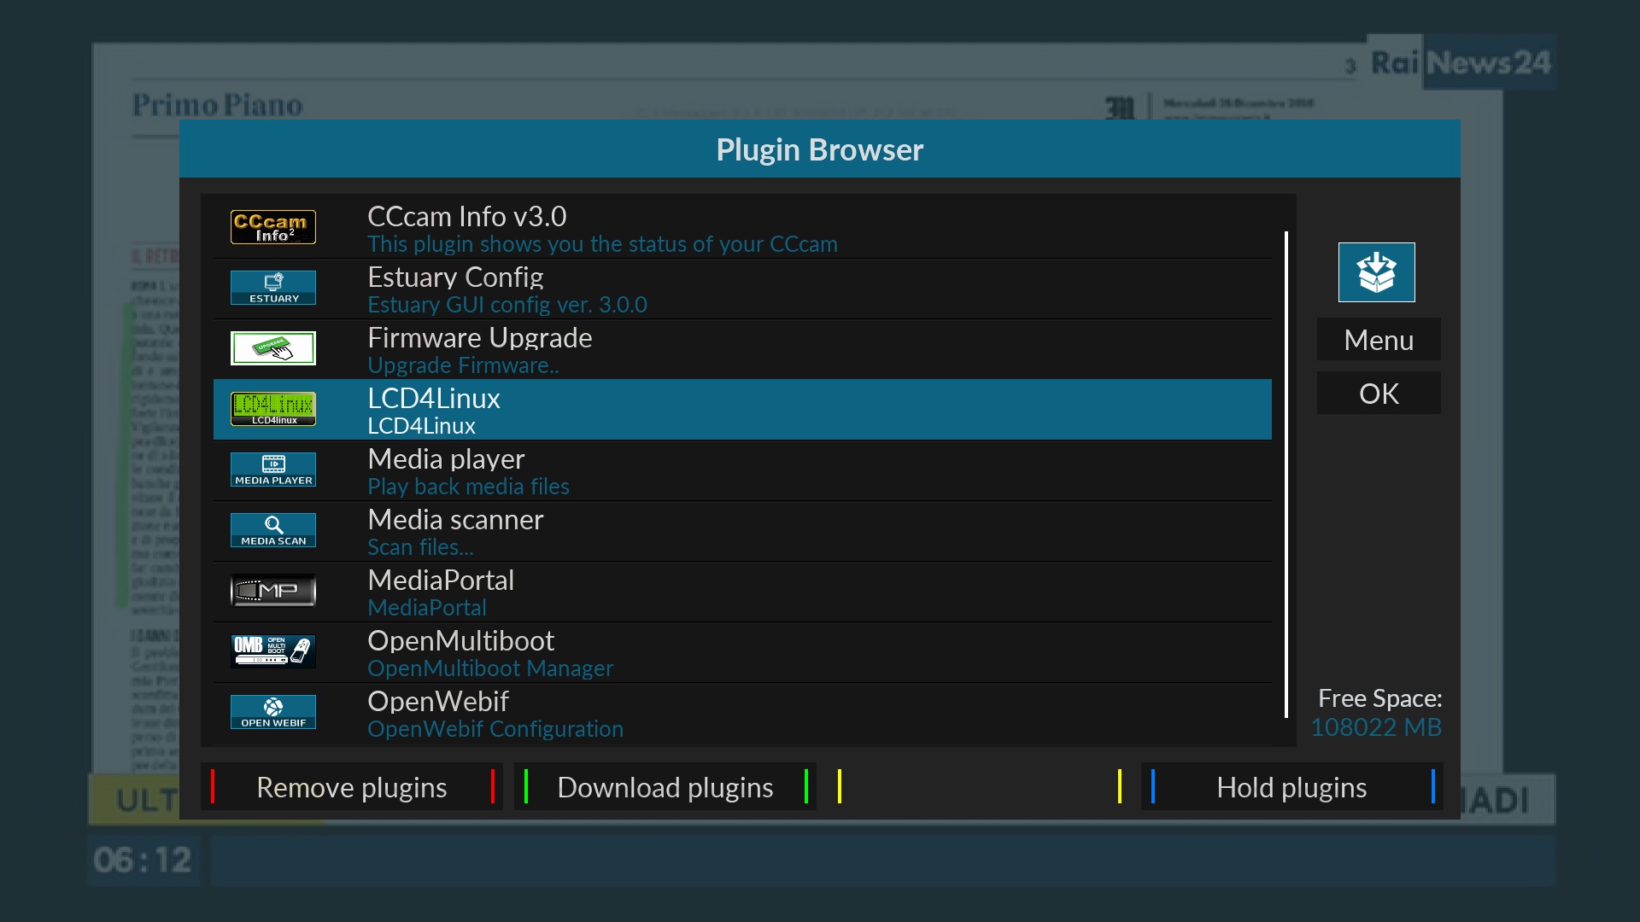The image size is (1640, 922).
Task: Click the Media Player plugin icon
Action: point(273,470)
